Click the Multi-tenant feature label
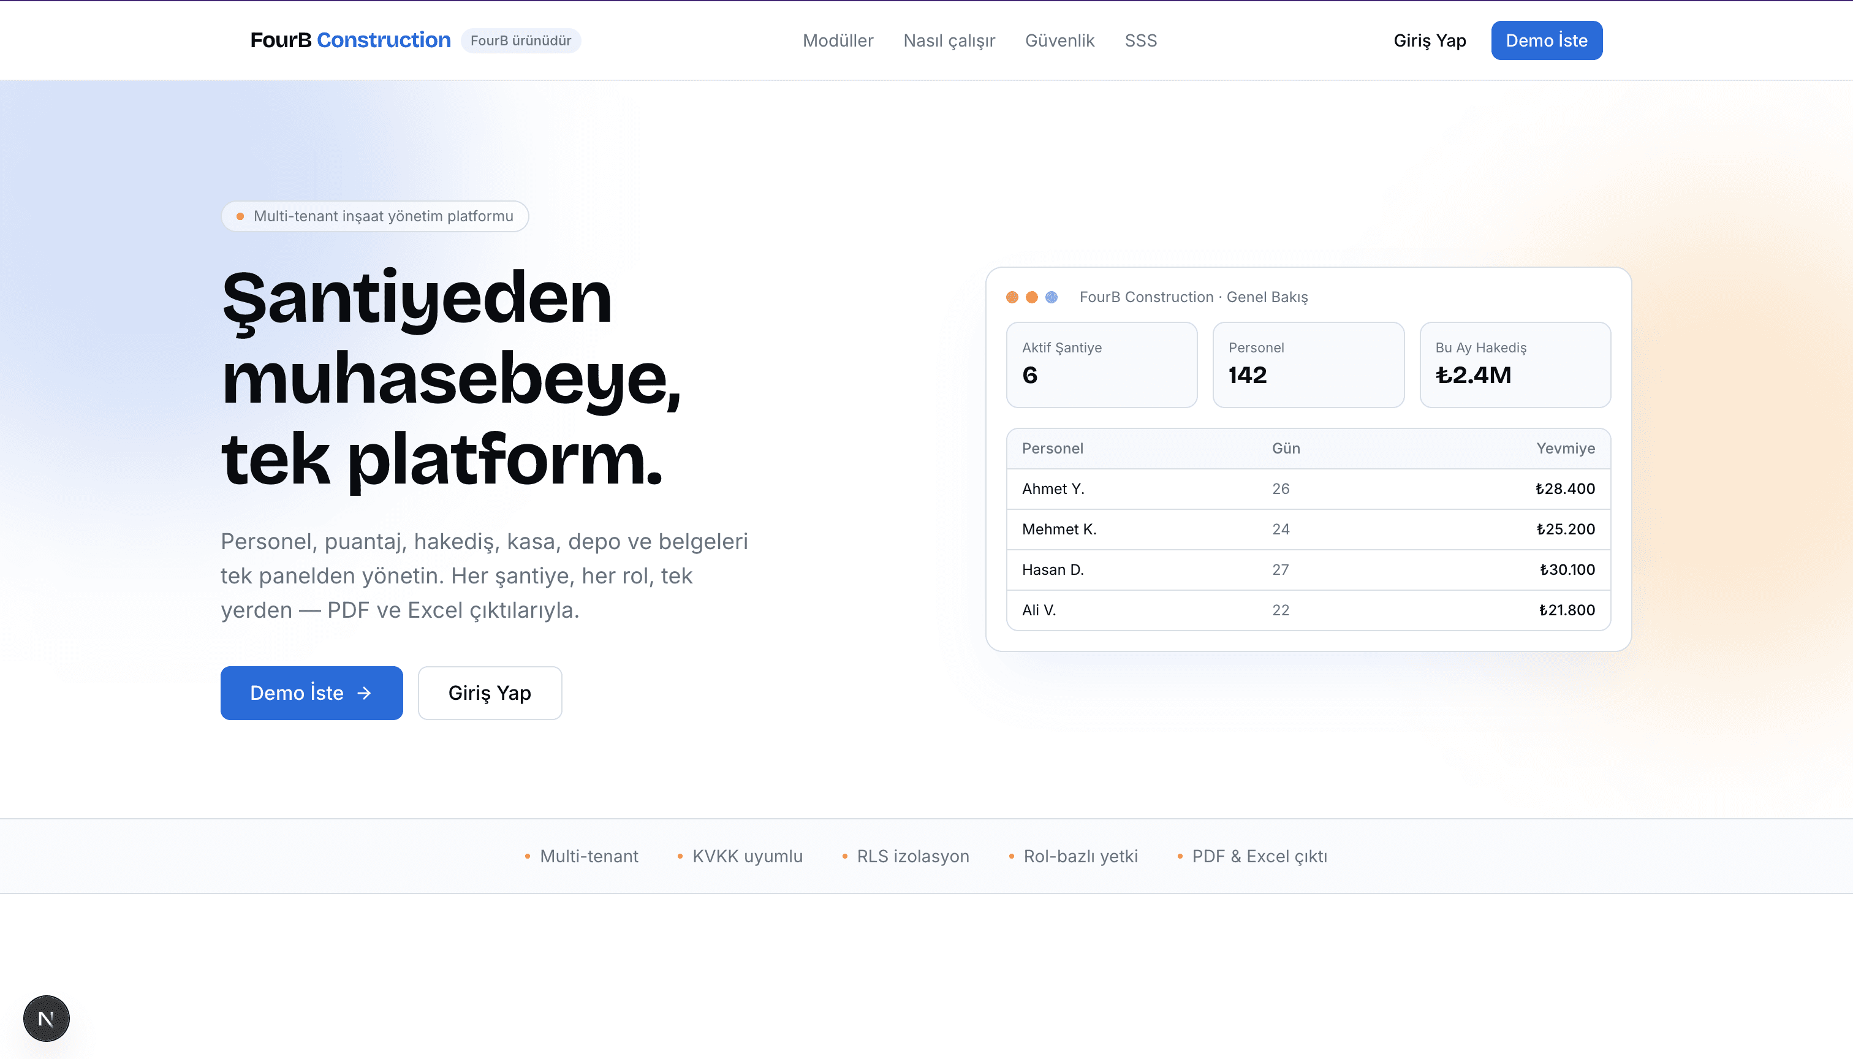This screenshot has height=1059, width=1853. click(588, 856)
